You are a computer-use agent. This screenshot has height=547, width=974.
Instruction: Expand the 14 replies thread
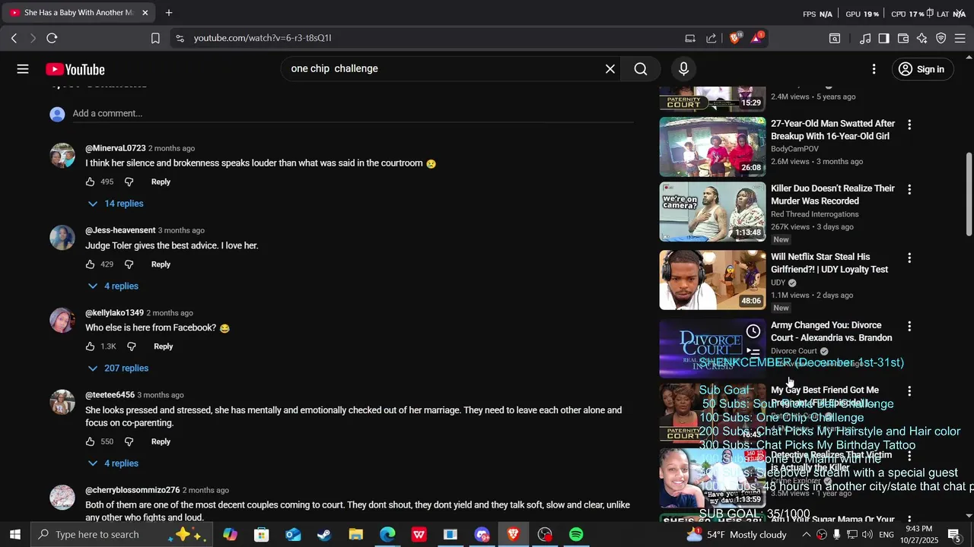(116, 204)
